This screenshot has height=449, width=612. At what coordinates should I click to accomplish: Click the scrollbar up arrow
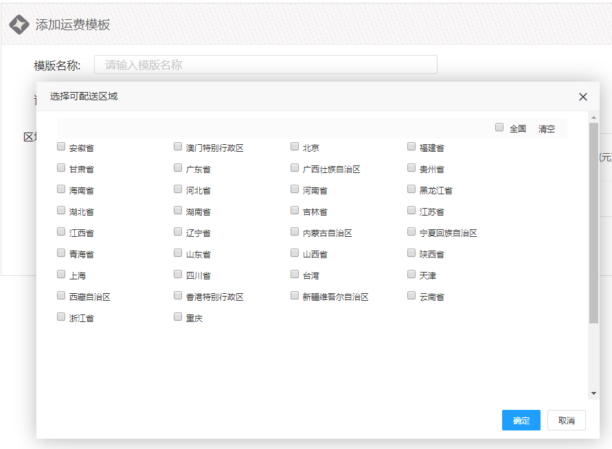pos(593,118)
